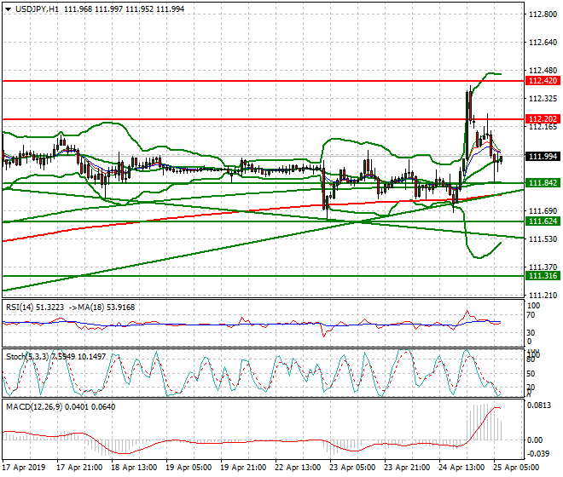563x477 pixels.
Task: Click the 111.690 price axis value
Action: tap(543, 211)
